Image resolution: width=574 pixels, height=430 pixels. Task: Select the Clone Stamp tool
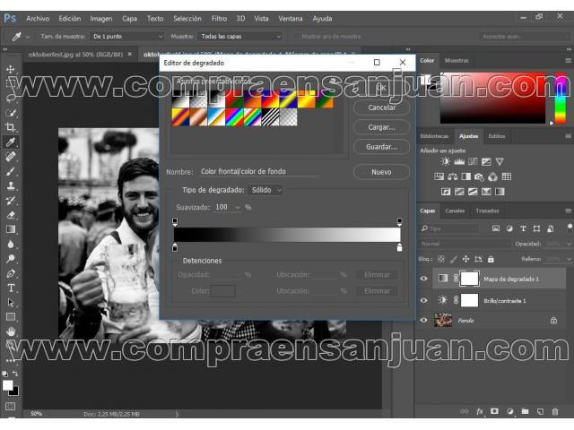click(10, 185)
